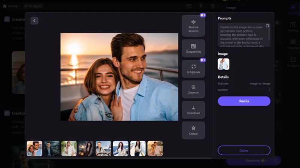Select the first thumbnail of couple at sunset
The image size is (300, 168).
[x=34, y=148]
